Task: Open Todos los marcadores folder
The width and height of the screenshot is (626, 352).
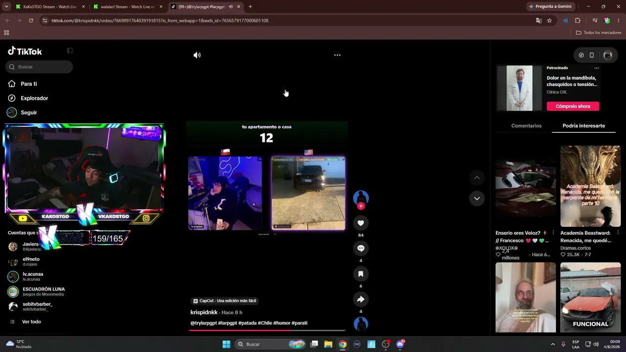Action: point(599,33)
